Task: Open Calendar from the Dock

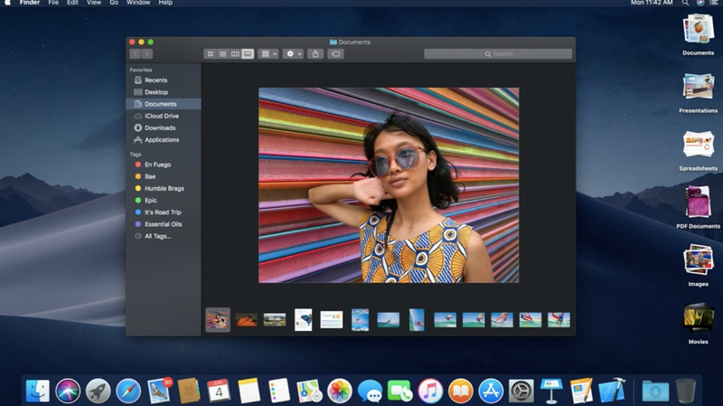Action: [219, 391]
